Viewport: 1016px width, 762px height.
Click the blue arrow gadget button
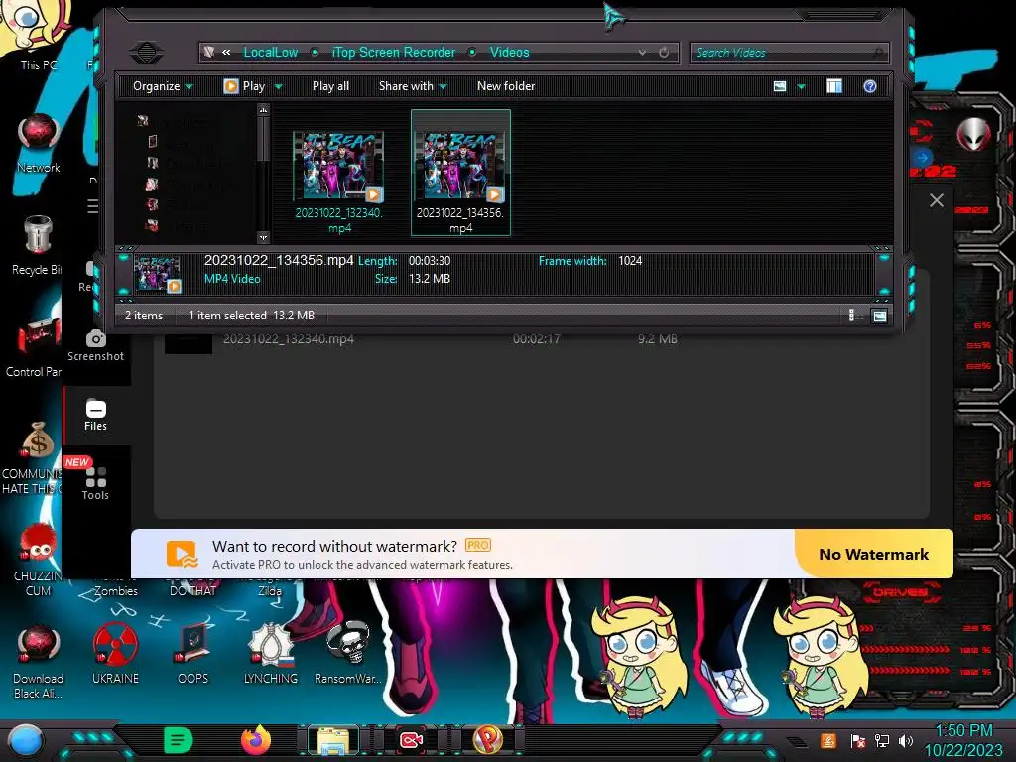click(x=922, y=158)
